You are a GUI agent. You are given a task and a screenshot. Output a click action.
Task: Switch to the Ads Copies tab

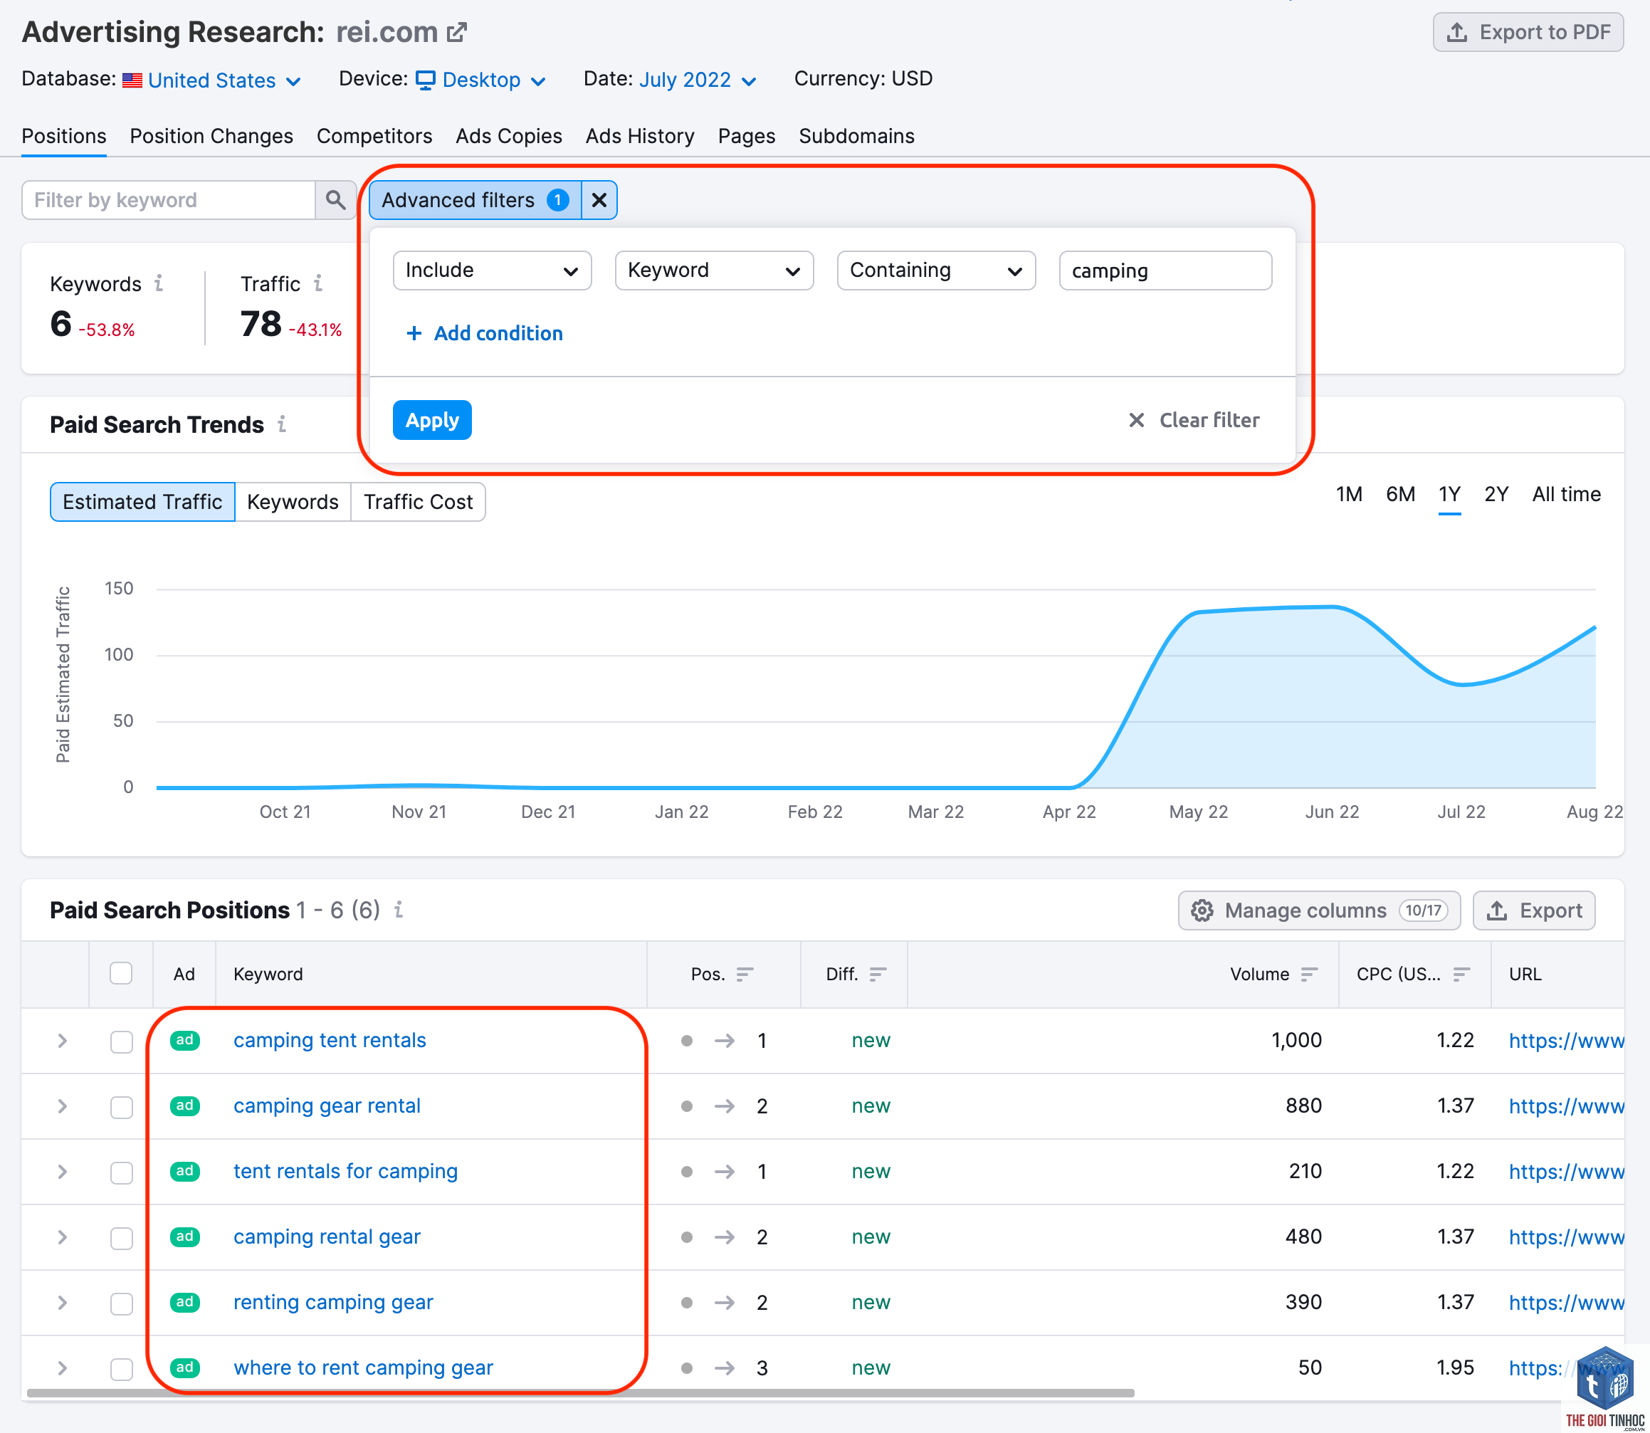508,136
